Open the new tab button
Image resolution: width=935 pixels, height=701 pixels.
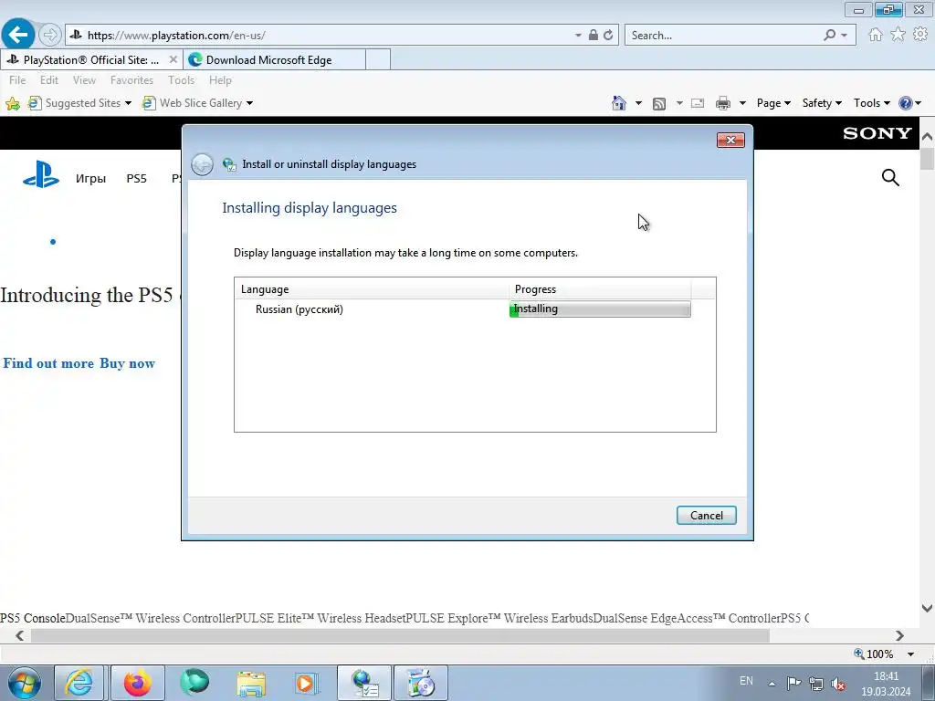pos(378,59)
